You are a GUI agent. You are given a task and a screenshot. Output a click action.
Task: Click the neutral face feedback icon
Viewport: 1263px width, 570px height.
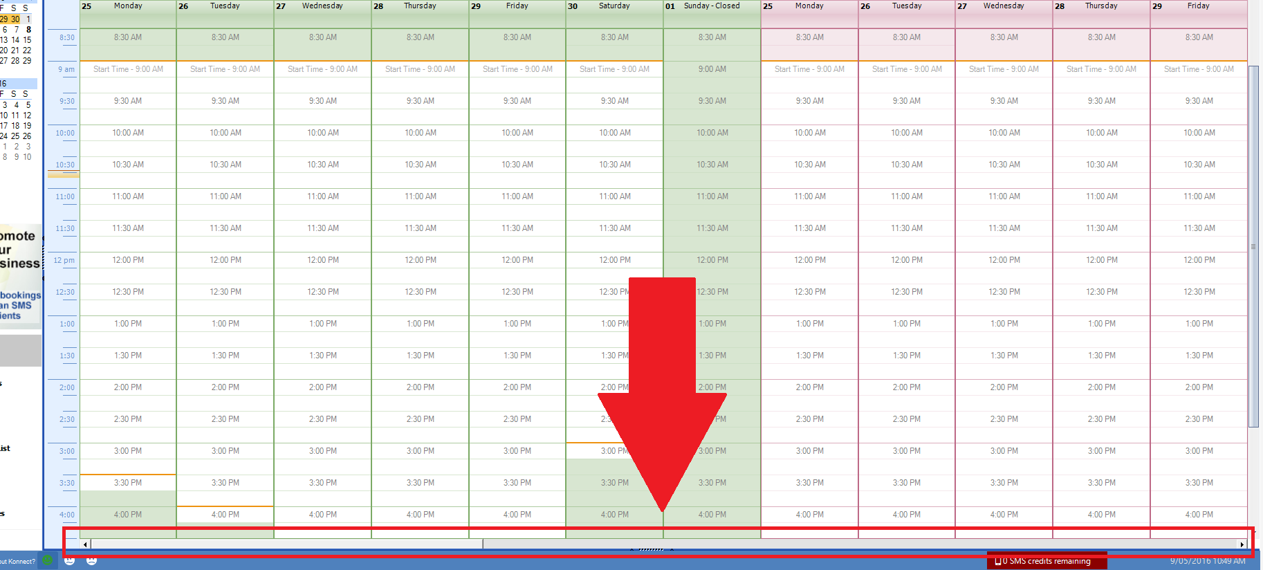[x=70, y=560]
